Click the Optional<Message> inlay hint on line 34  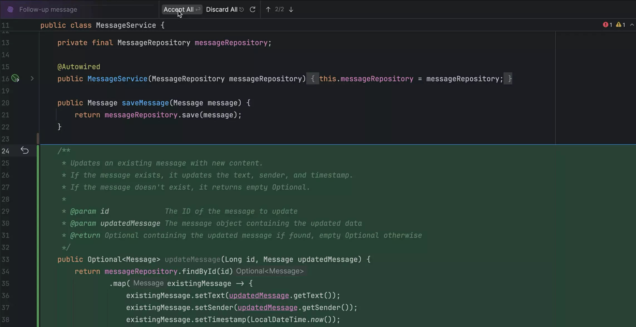[x=270, y=271]
